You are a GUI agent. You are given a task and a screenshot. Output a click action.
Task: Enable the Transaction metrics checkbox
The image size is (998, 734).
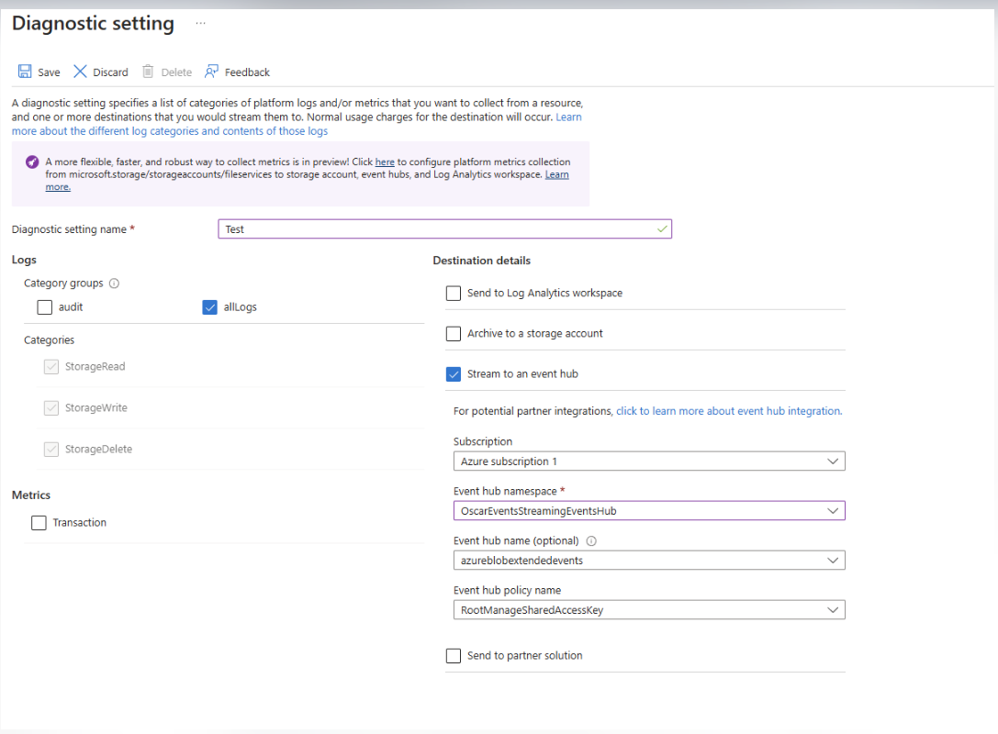tap(39, 523)
